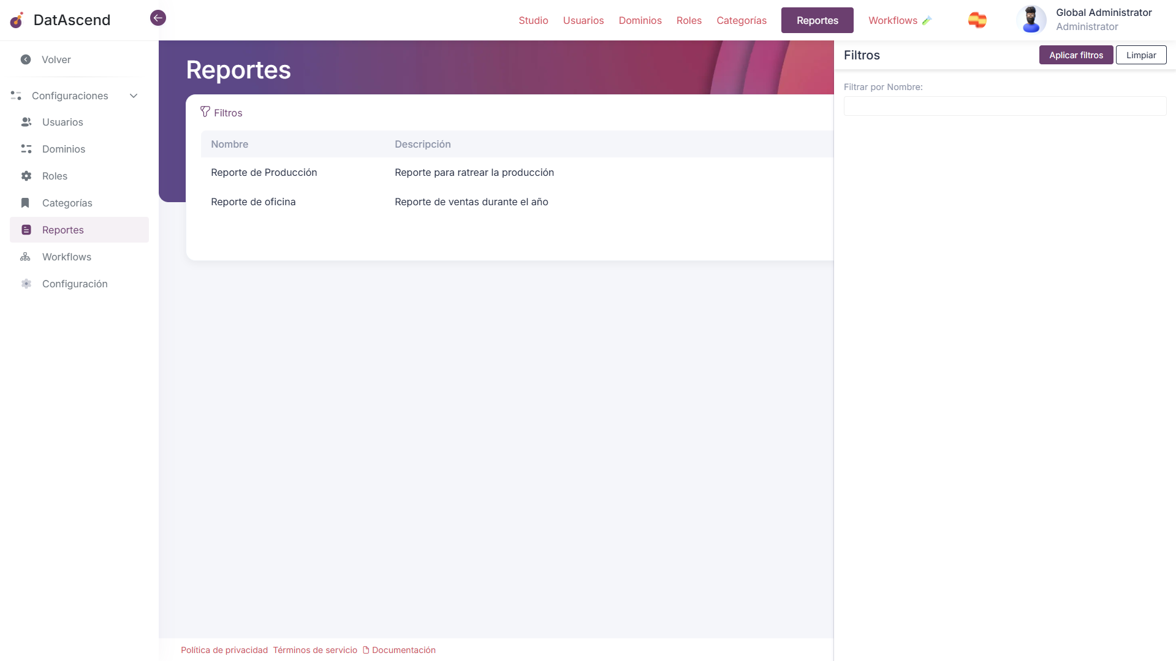This screenshot has width=1176, height=661.
Task: Select Dominios in the left sidebar
Action: coord(64,149)
